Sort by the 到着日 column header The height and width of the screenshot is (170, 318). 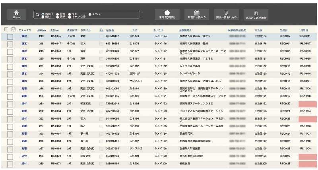(x=304, y=30)
